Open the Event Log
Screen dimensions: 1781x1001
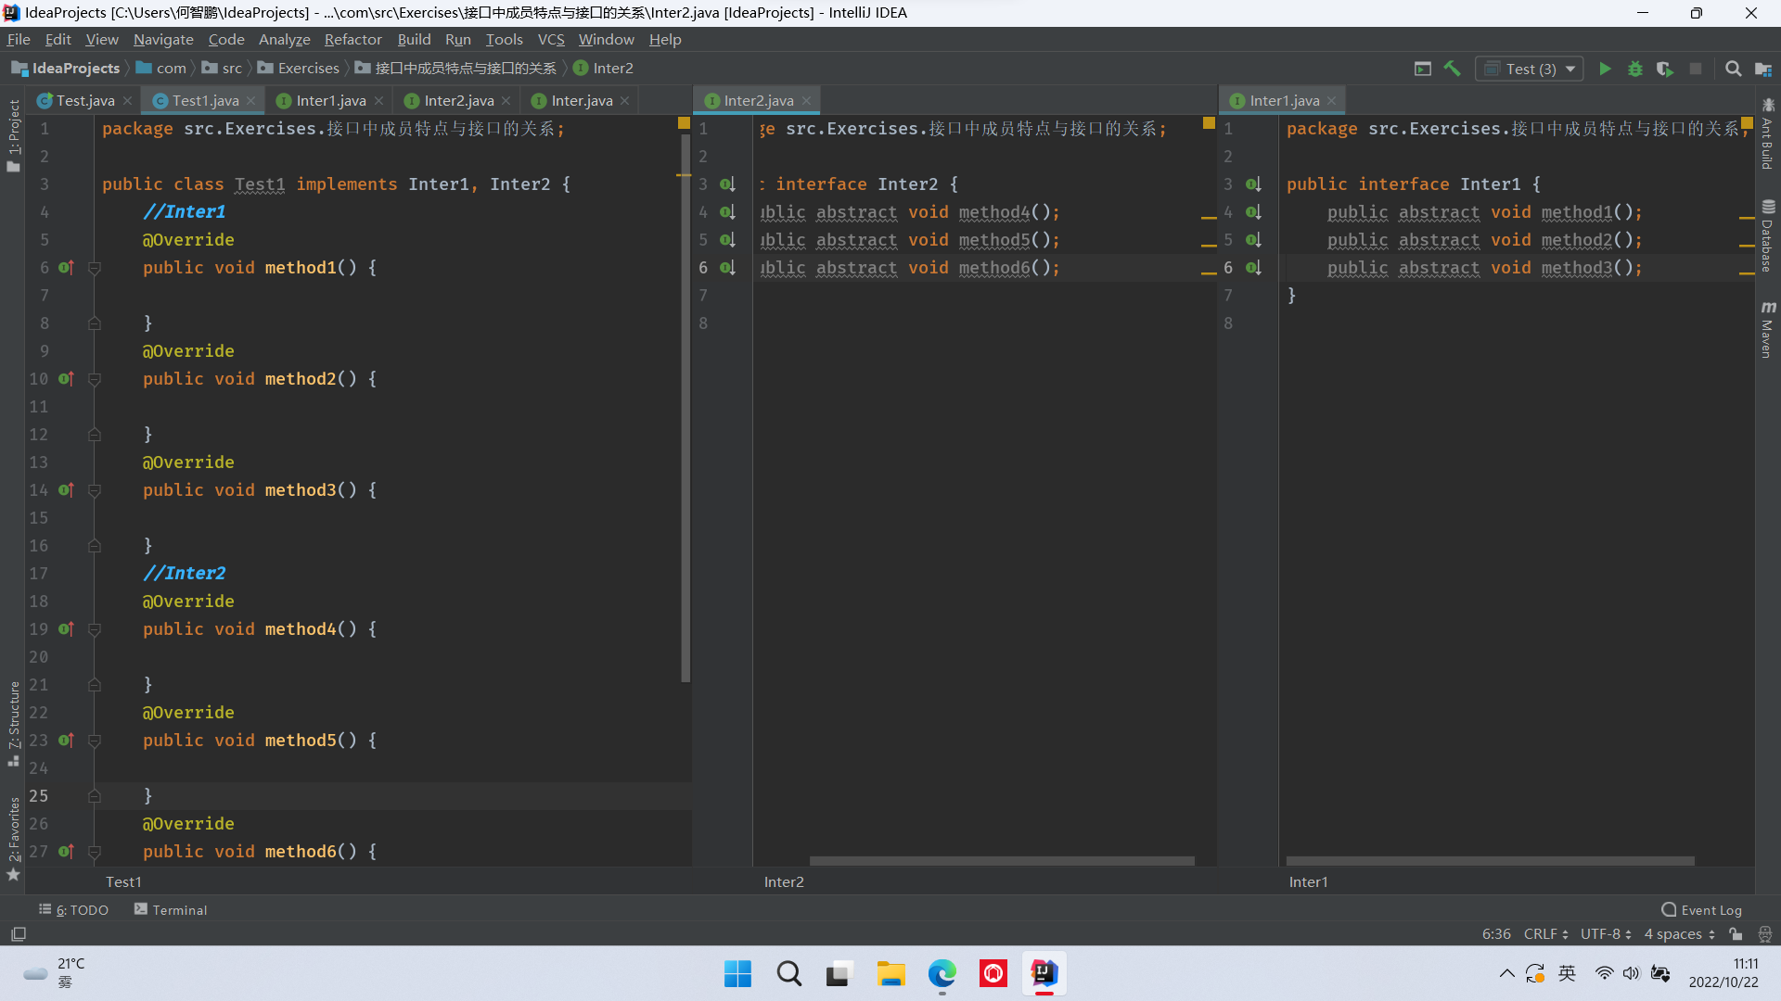[x=1702, y=910]
